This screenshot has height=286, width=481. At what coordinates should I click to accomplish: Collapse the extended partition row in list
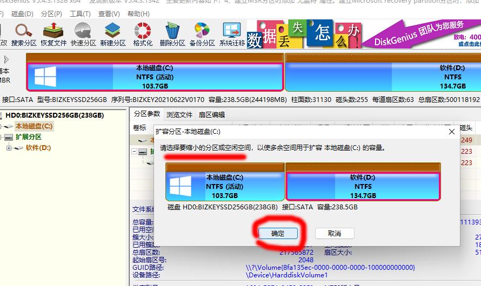[x=135, y=151]
